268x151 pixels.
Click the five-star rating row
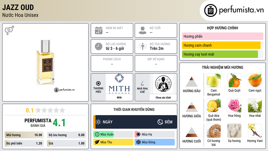pos(51,110)
